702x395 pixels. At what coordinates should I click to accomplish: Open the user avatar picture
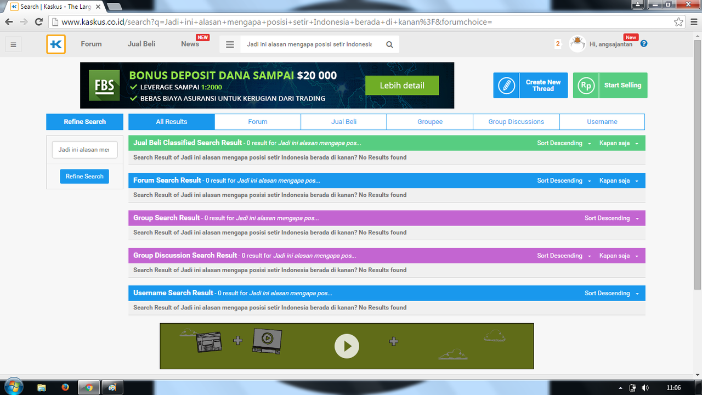pos(577,44)
